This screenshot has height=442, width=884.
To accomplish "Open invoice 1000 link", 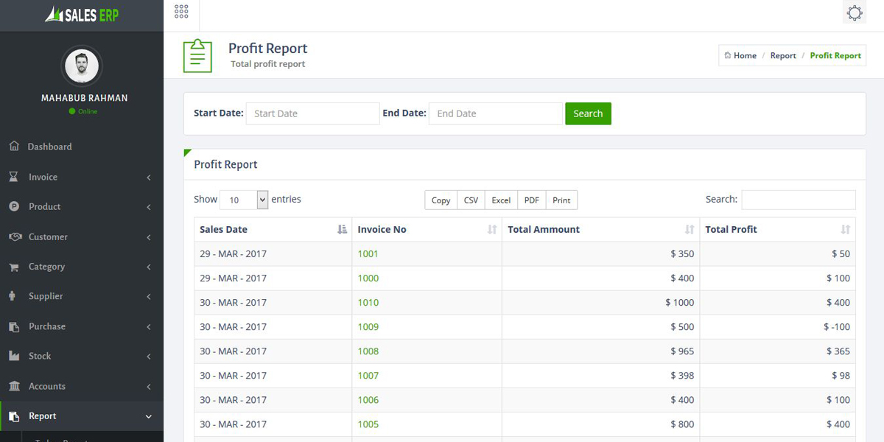I will coord(368,278).
